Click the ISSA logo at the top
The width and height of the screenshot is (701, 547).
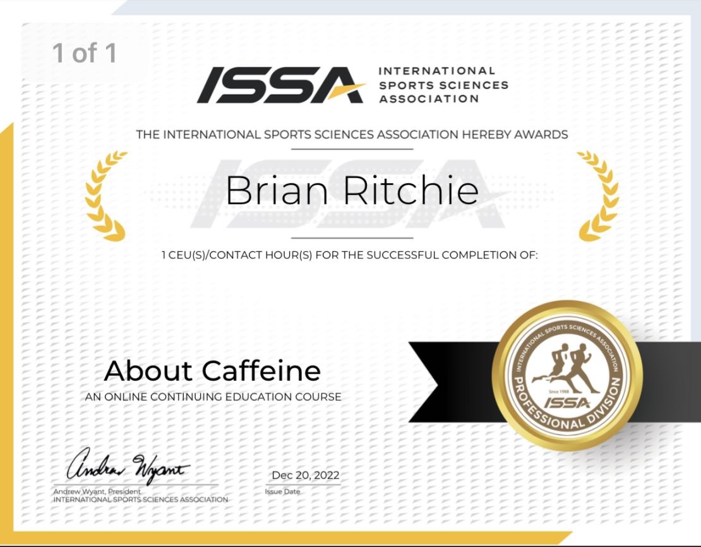282,85
